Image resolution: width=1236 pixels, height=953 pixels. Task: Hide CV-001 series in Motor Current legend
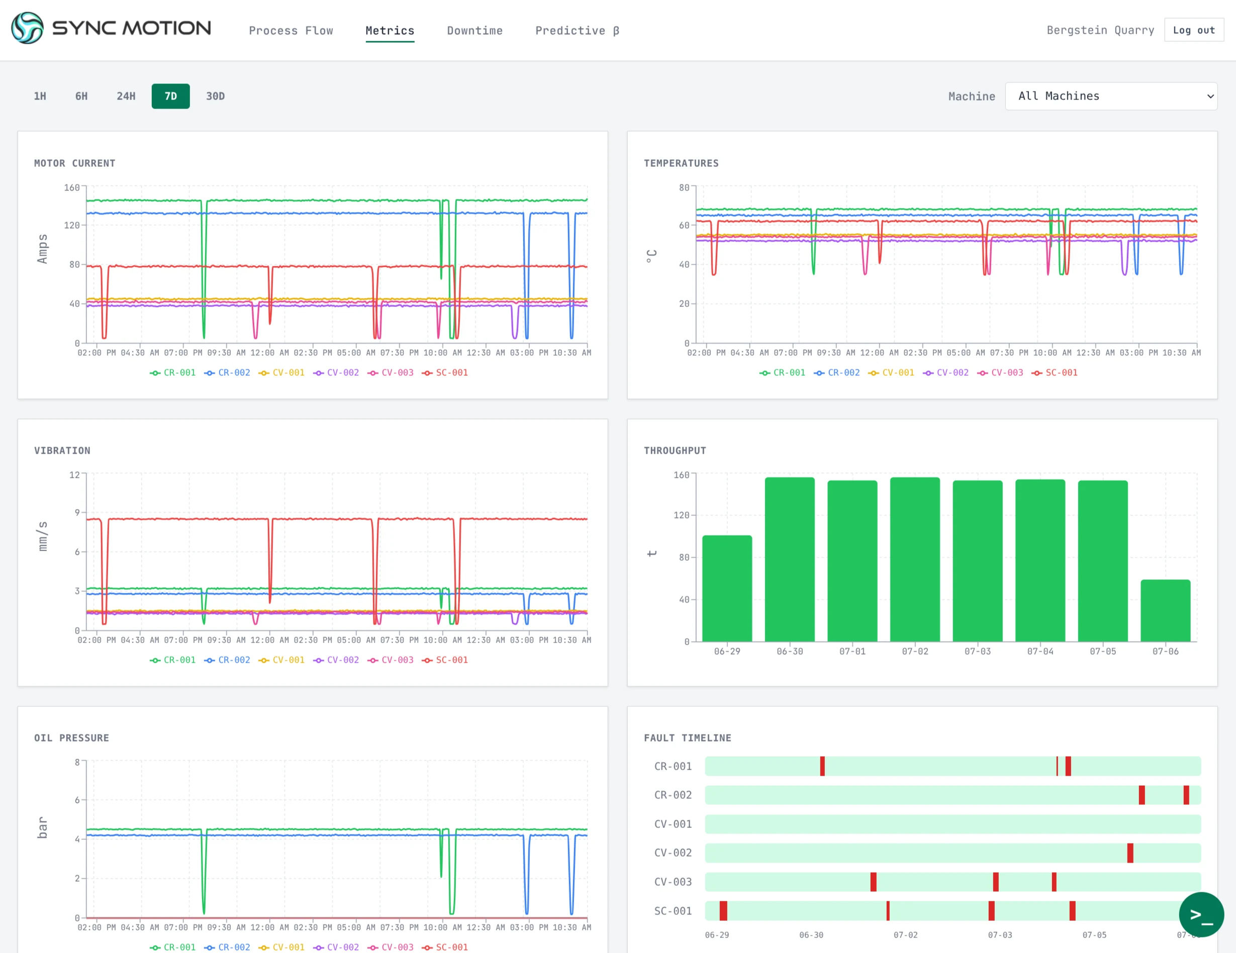pos(281,373)
